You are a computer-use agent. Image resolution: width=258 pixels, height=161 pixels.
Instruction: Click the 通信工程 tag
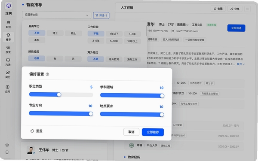click(166, 146)
